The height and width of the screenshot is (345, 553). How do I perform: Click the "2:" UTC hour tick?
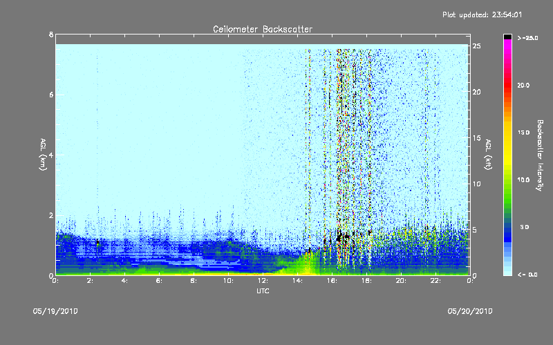pyautogui.click(x=91, y=281)
